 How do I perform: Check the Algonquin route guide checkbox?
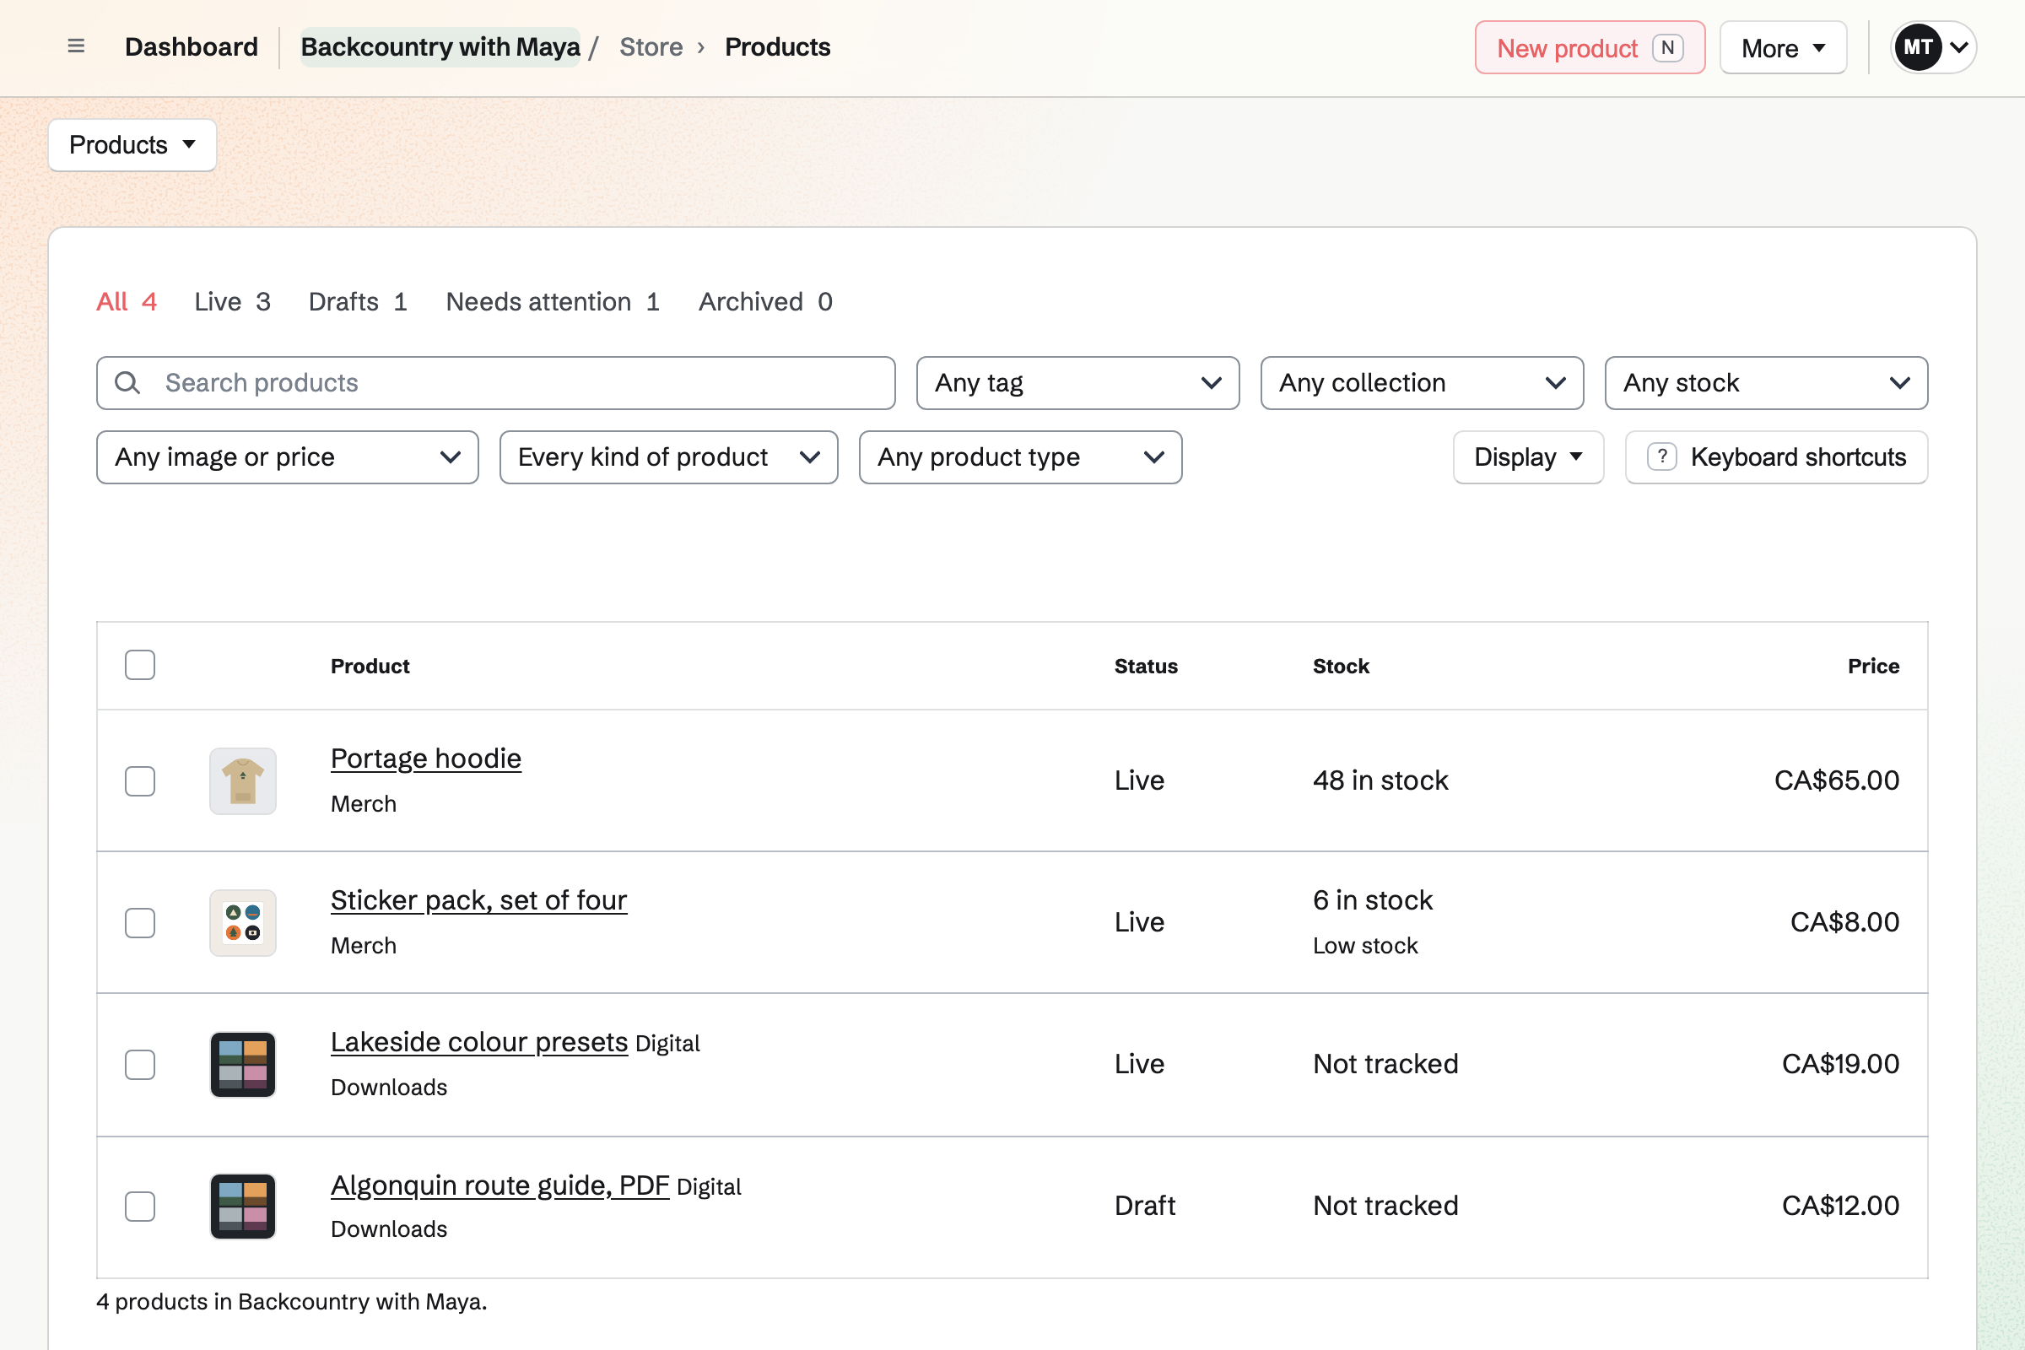click(139, 1207)
